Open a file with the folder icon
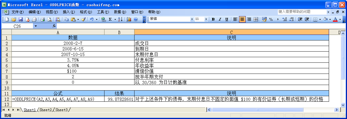Viewport: 347px width, 119px height. tap(14, 19)
